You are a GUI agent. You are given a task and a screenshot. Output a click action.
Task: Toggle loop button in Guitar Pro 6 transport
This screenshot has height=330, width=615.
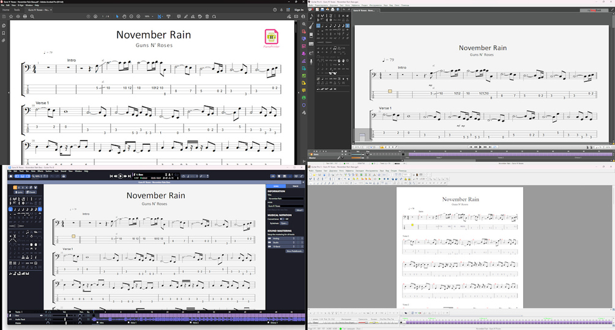point(494,147)
